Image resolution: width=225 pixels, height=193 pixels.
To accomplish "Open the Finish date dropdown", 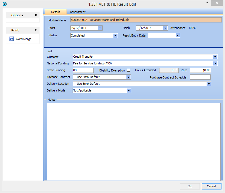I will tap(165, 28).
